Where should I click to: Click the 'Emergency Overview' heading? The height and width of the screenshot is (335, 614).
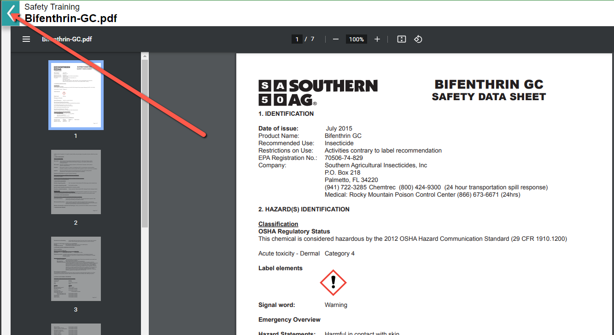[x=289, y=319]
